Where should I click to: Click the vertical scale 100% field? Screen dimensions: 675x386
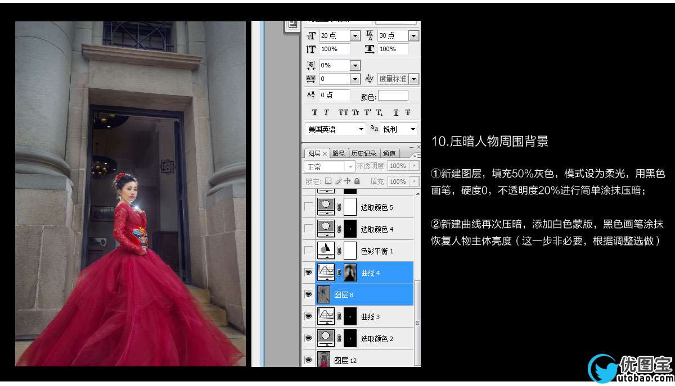334,49
